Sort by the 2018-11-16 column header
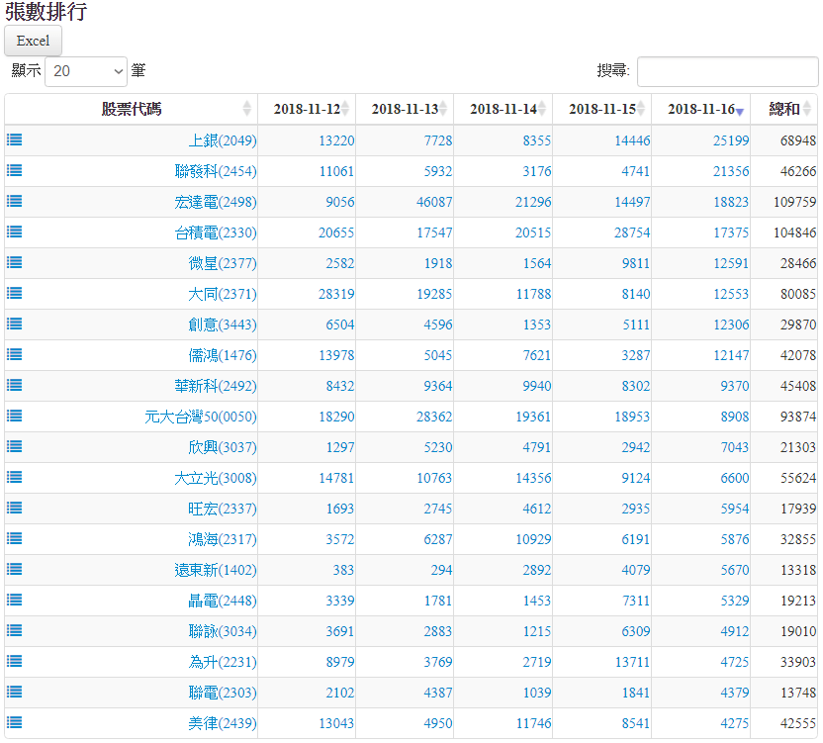This screenshot has width=823, height=743. coord(700,109)
